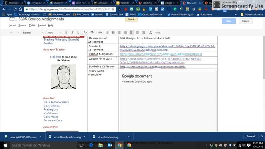Screen dimensions: 265x149
Task: Toggle italic formatting
Action: 72,32
